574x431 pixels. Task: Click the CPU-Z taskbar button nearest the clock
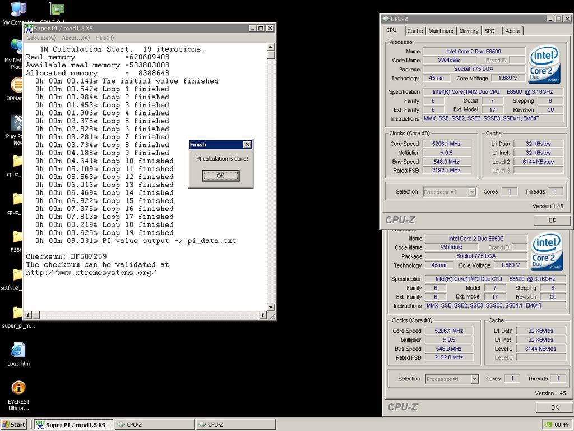pos(236,424)
